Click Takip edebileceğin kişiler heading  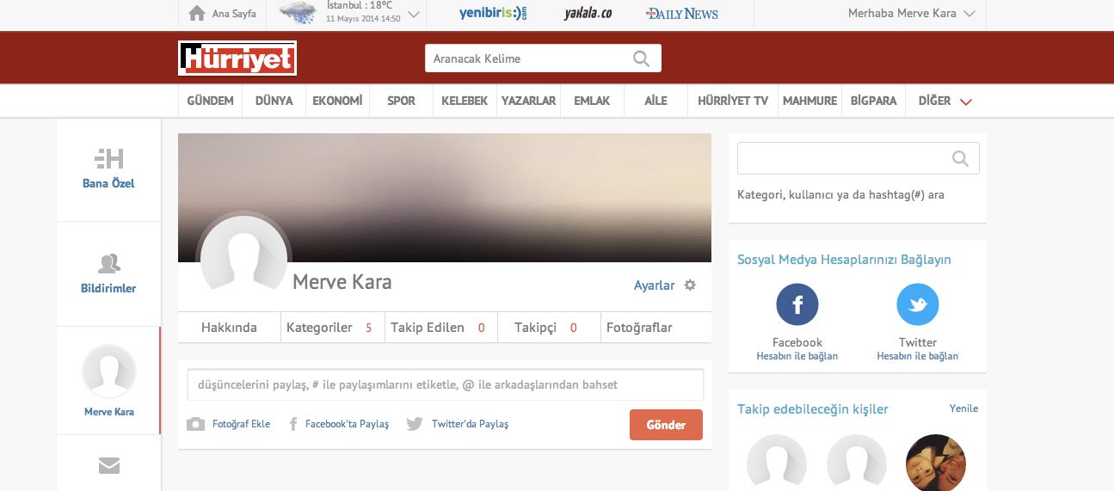coord(813,409)
